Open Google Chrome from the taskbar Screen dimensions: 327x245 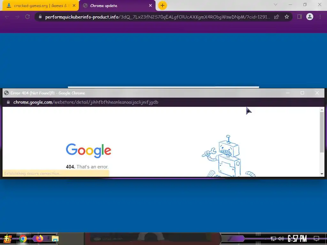pyautogui.click(x=23, y=239)
